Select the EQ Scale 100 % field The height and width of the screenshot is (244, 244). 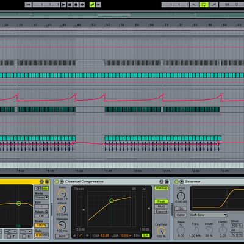point(41,225)
